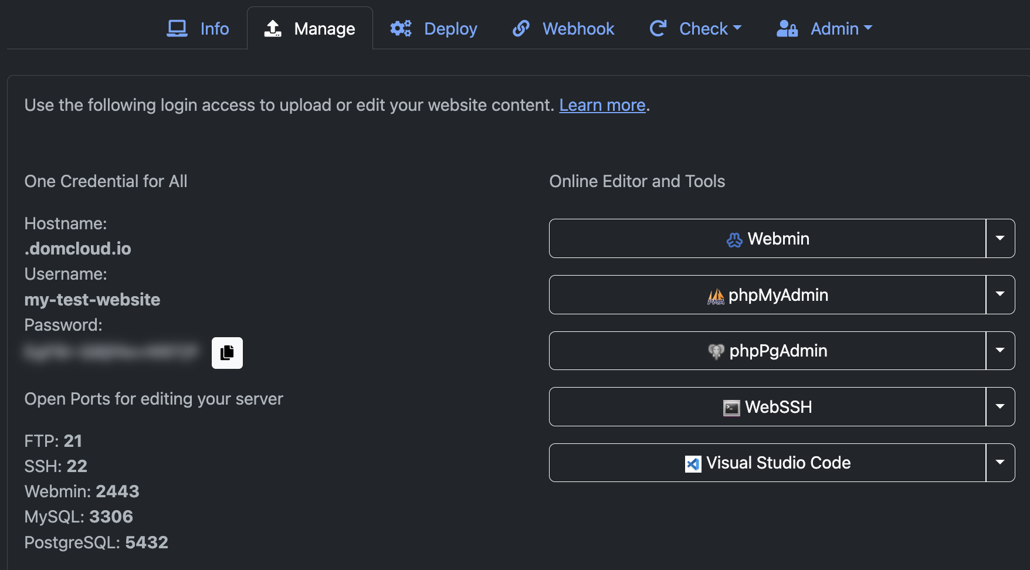Screen dimensions: 1030x570
Task: Expand the WebSSH options arrow
Action: point(1001,407)
